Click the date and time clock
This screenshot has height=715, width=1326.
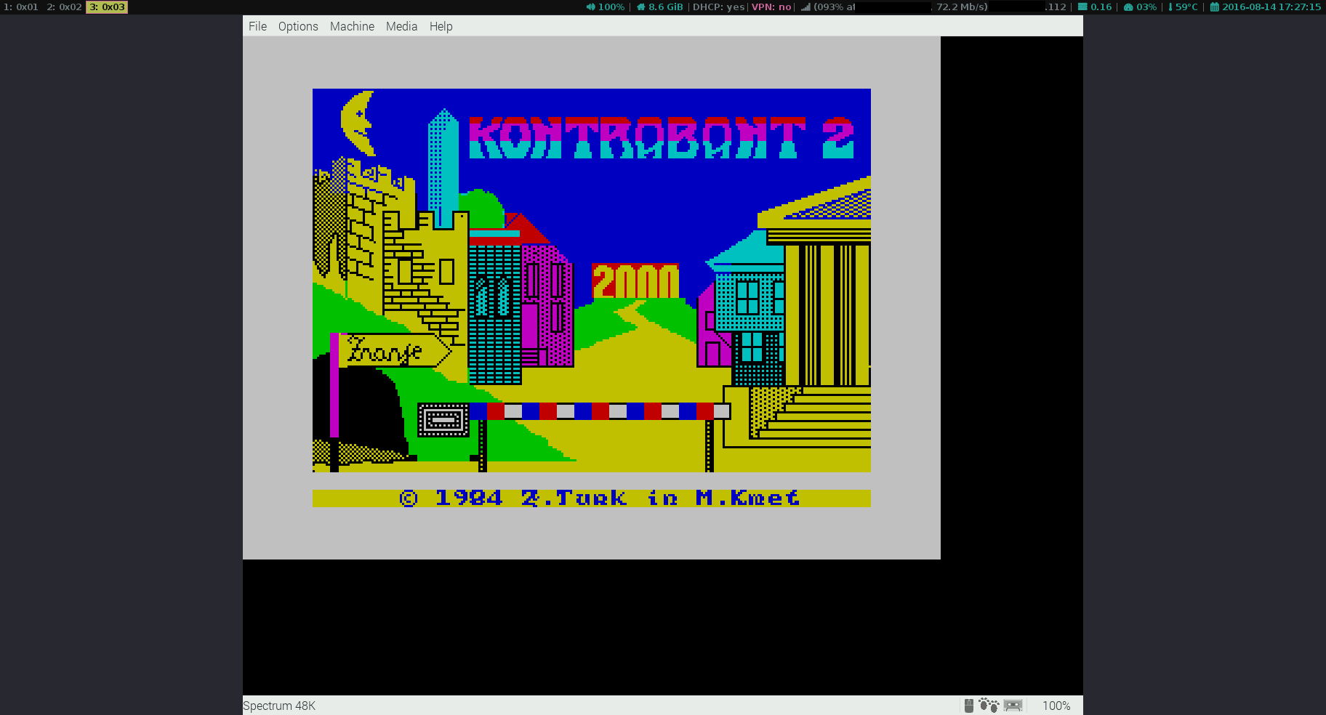[x=1266, y=7]
